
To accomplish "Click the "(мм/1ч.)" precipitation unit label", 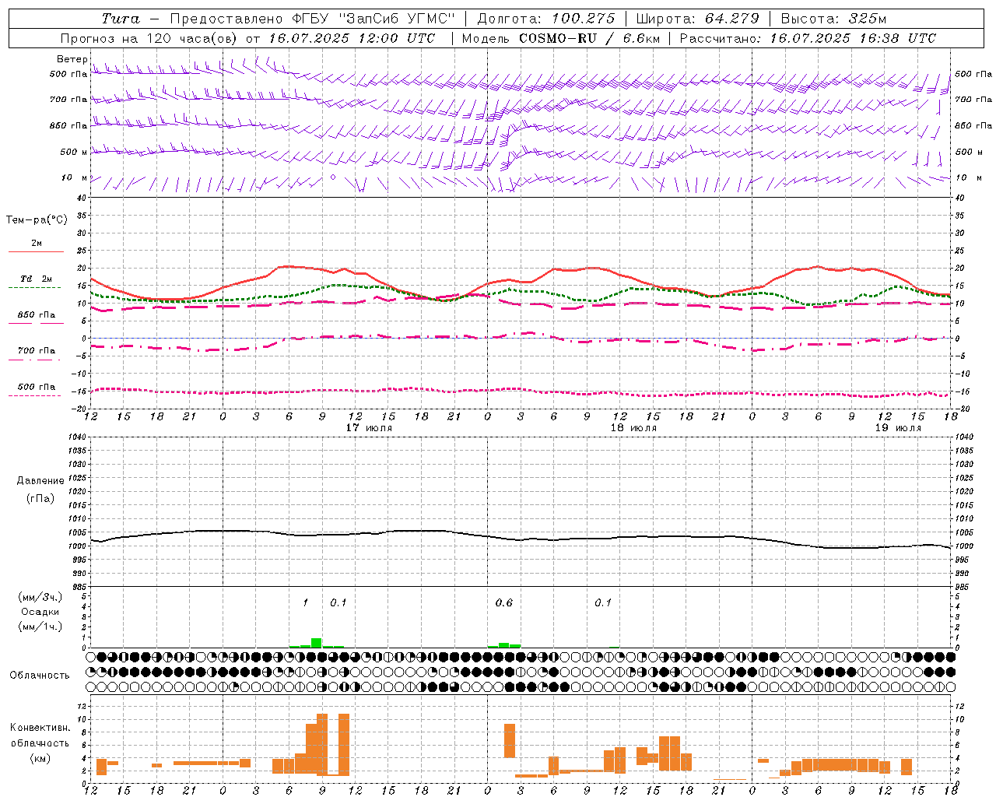I will 40,627.
